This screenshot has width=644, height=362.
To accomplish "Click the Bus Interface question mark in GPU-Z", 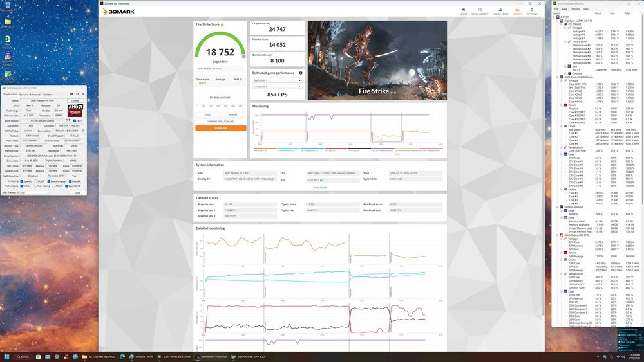I will click(x=83, y=131).
